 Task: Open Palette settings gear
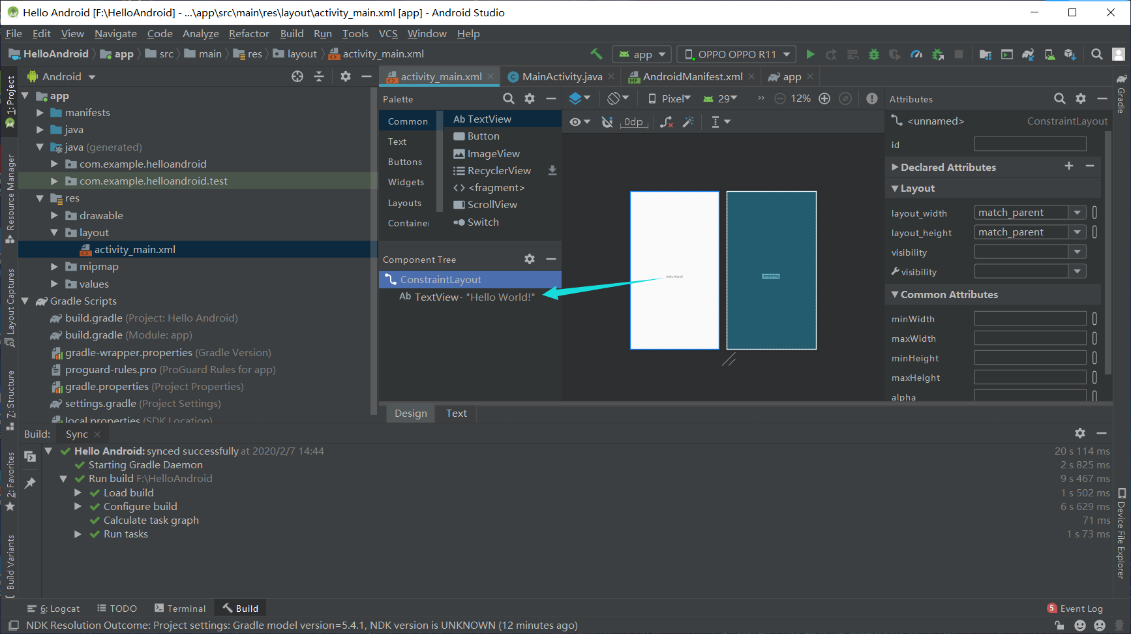(530, 98)
